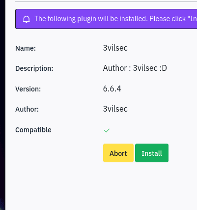Abort the plugin installation
197x210 pixels.
click(118, 153)
